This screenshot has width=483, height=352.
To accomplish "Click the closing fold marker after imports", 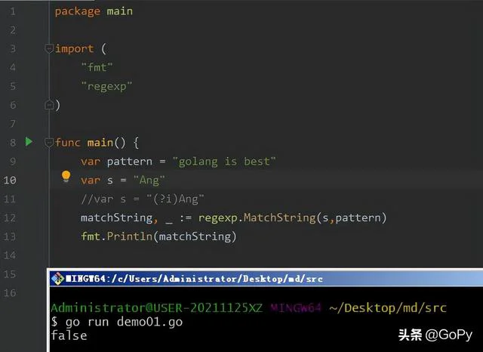I will 49,105.
